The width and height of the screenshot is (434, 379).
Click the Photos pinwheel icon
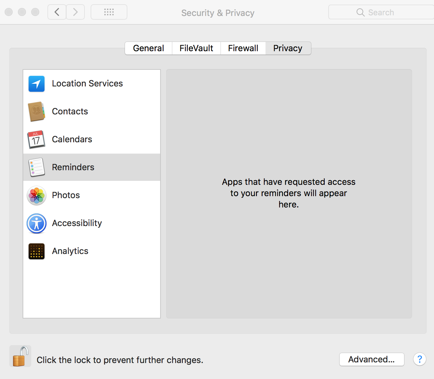[37, 195]
